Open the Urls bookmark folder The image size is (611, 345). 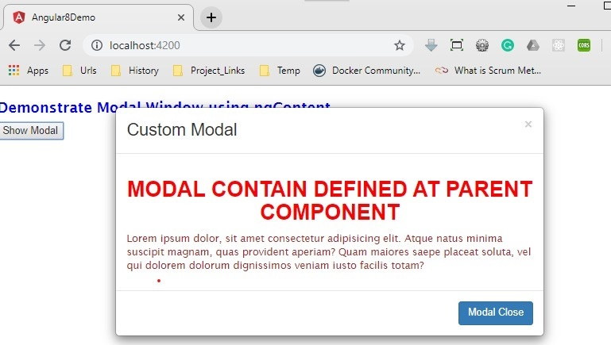pos(79,71)
